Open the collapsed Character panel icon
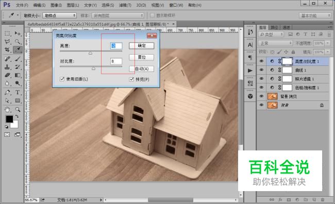This screenshot has height=204, width=335. click(x=250, y=45)
